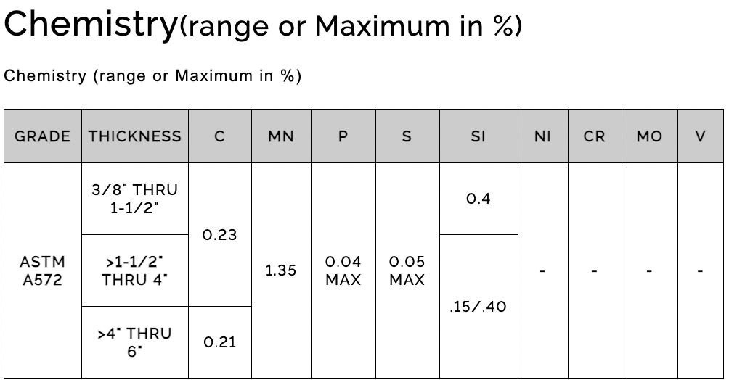This screenshot has width=729, height=380.
Task: Click the smaller Chemistry subtitle text
Action: tap(152, 75)
